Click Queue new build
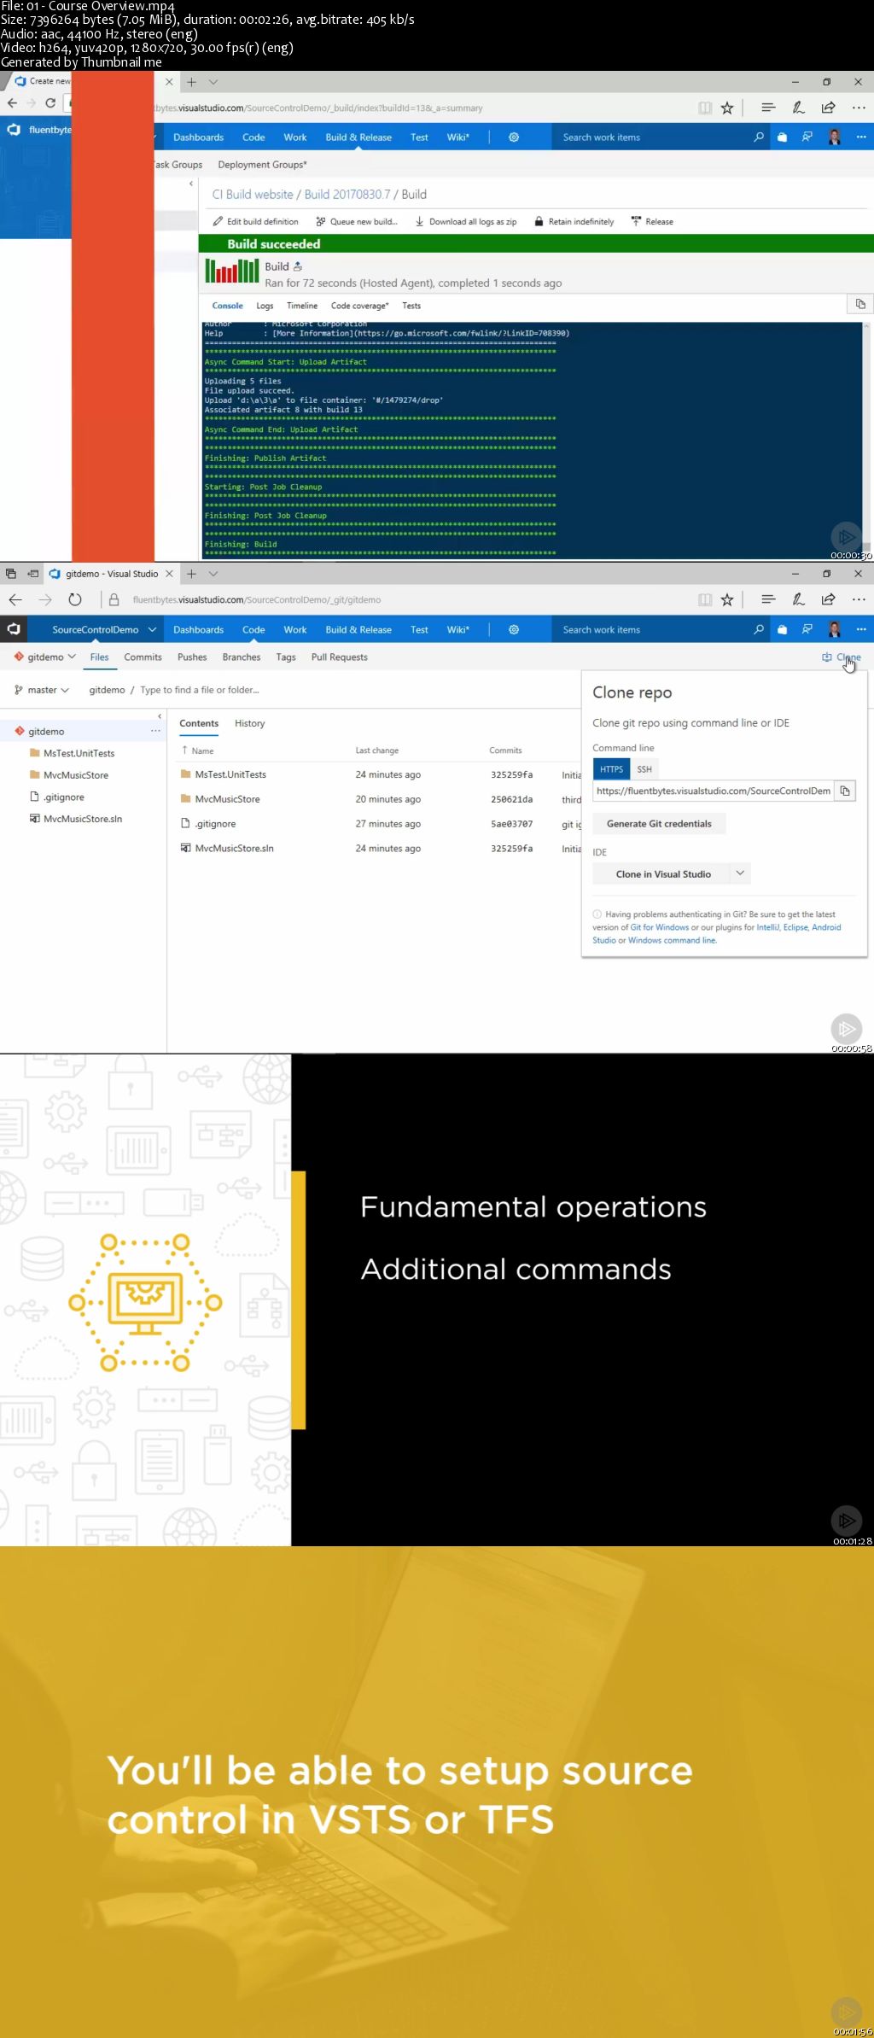This screenshot has width=874, height=2038. [x=357, y=221]
